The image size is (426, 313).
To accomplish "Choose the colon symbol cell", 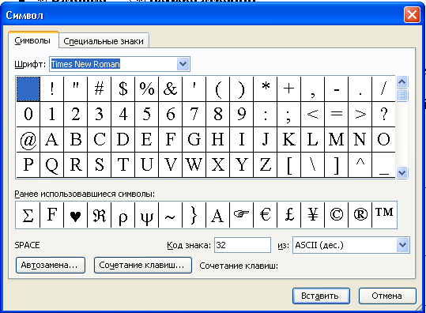I will pyautogui.click(x=266, y=115).
